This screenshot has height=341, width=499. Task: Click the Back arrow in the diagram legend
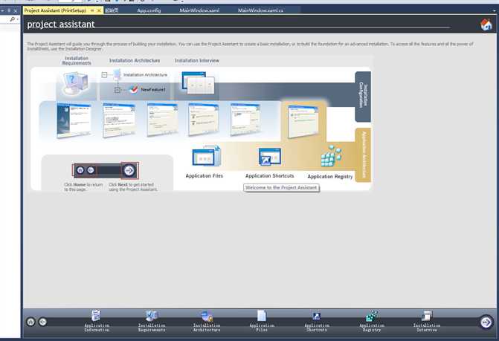click(91, 170)
